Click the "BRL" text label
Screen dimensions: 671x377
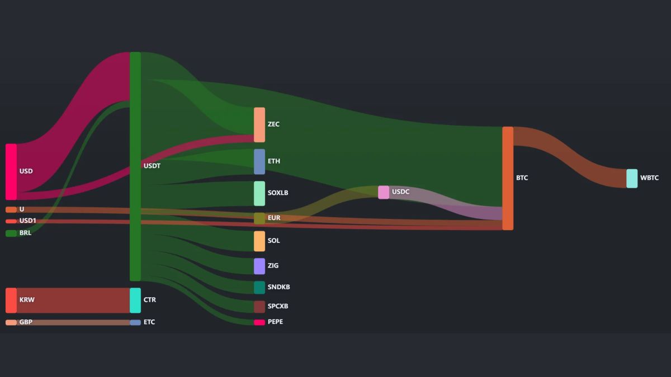click(x=25, y=233)
